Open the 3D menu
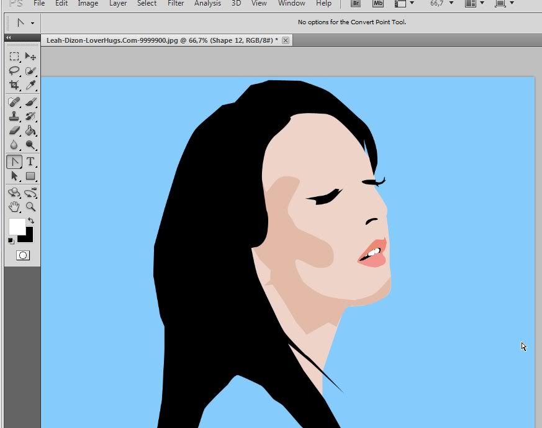 click(x=236, y=4)
